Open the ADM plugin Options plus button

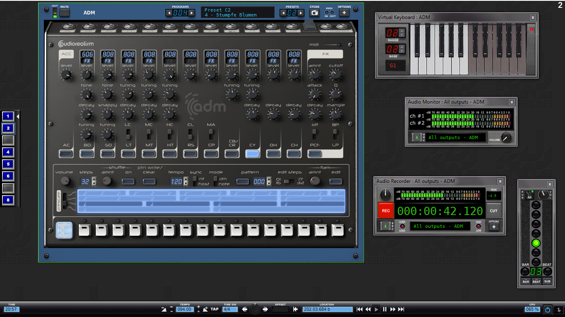point(344,13)
